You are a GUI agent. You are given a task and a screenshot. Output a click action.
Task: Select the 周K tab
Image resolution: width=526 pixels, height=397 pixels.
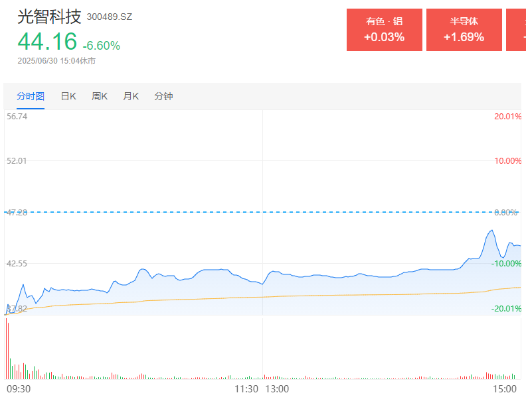point(100,96)
